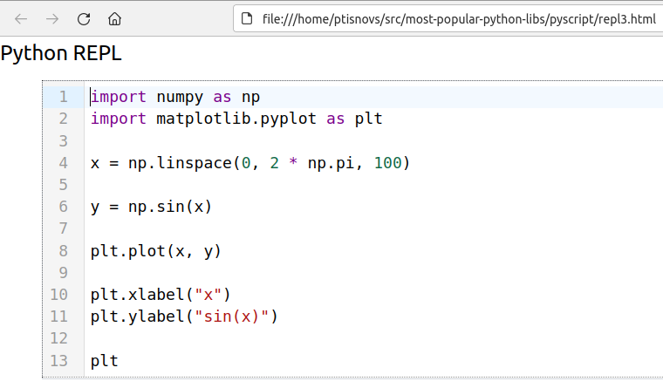Click the page document icon in address bar

click(x=248, y=18)
